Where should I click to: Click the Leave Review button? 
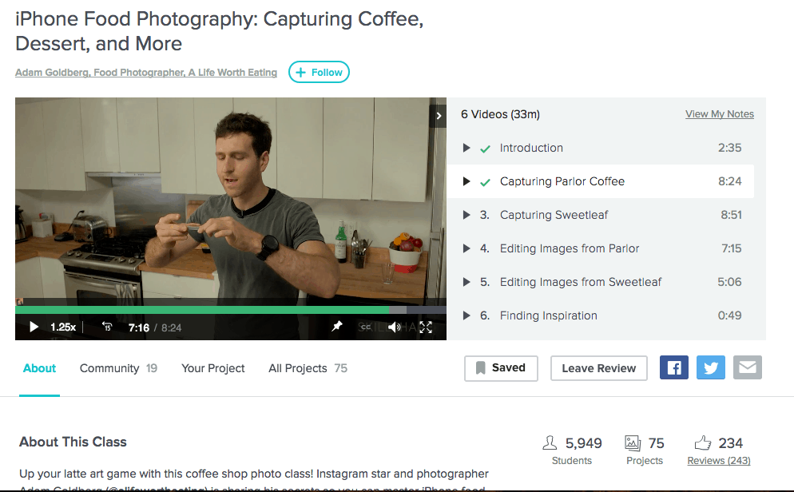[x=598, y=368]
